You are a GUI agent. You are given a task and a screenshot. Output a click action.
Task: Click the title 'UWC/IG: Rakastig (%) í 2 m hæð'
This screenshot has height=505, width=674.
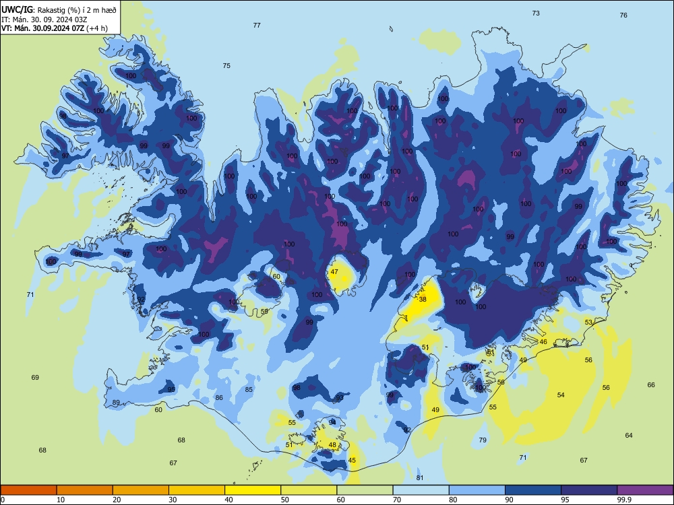[59, 10]
